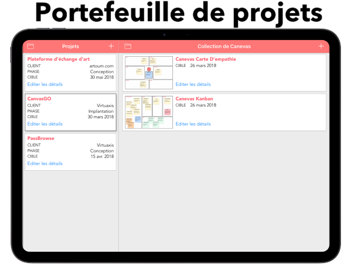The image size is (352, 264).
Task: Open the Canevas Carte D'empathie thumbnail
Action: pyautogui.click(x=149, y=73)
